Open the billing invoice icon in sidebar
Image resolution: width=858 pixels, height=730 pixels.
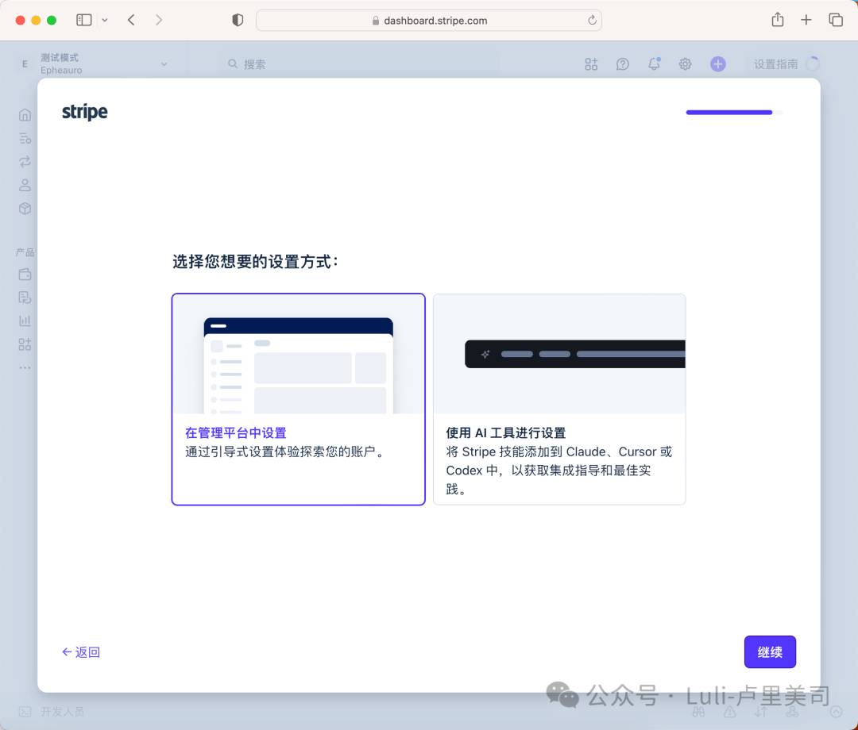click(x=25, y=298)
